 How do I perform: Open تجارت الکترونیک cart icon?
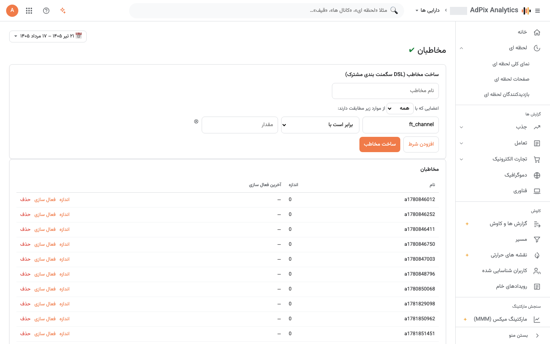click(x=537, y=159)
